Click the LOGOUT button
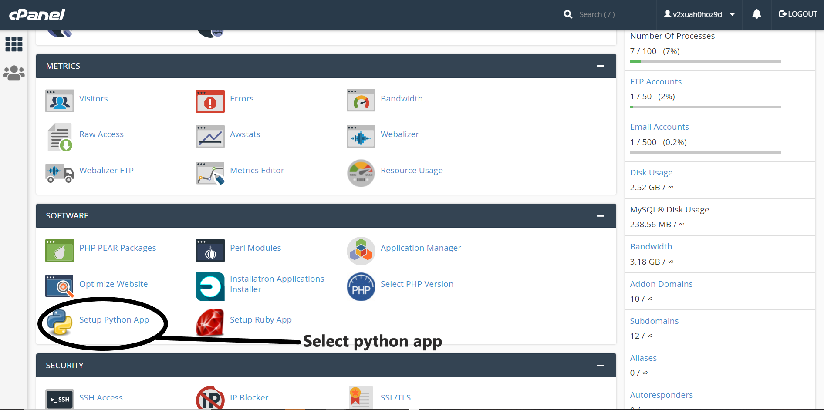Viewport: 824px width, 410px height. 797,13
